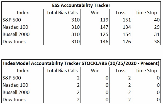This screenshot has width=163, height=104.
Task: Click Russell 2000 Win value 125
Action: pos(104,34)
